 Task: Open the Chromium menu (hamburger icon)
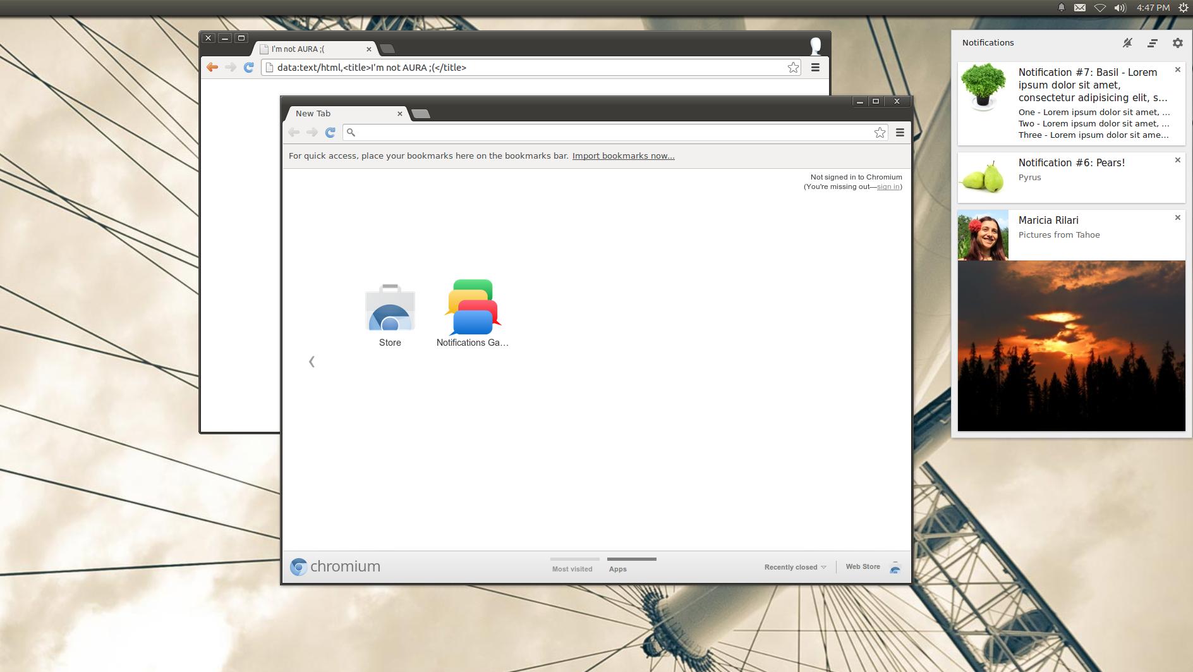click(900, 132)
